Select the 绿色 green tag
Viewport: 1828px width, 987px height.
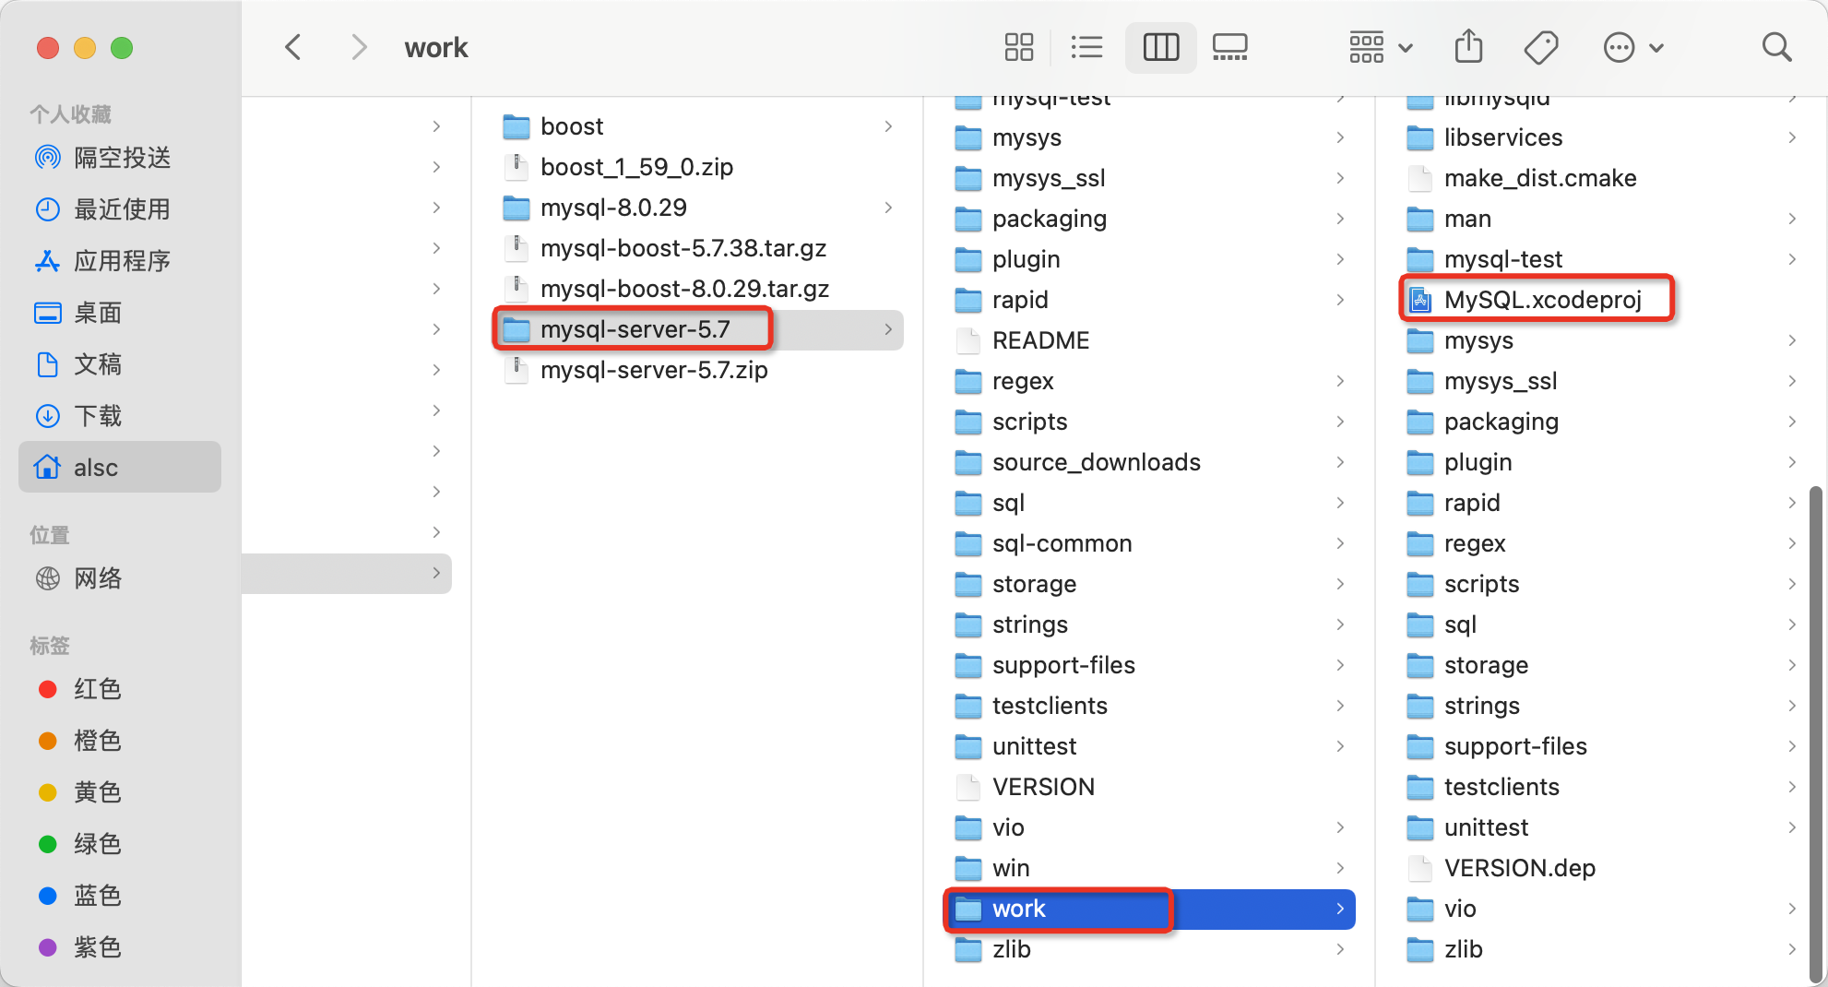tap(120, 844)
